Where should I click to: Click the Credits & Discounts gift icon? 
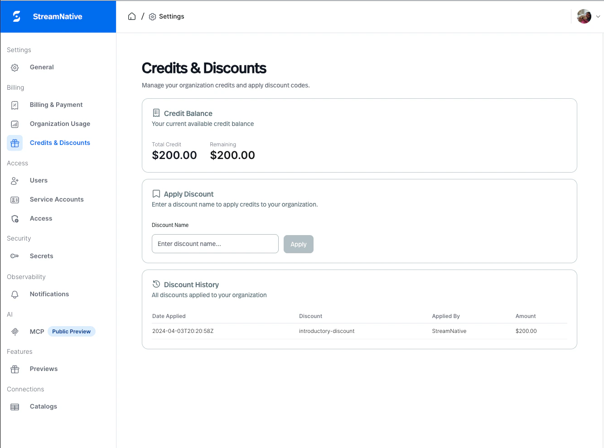[x=14, y=143]
